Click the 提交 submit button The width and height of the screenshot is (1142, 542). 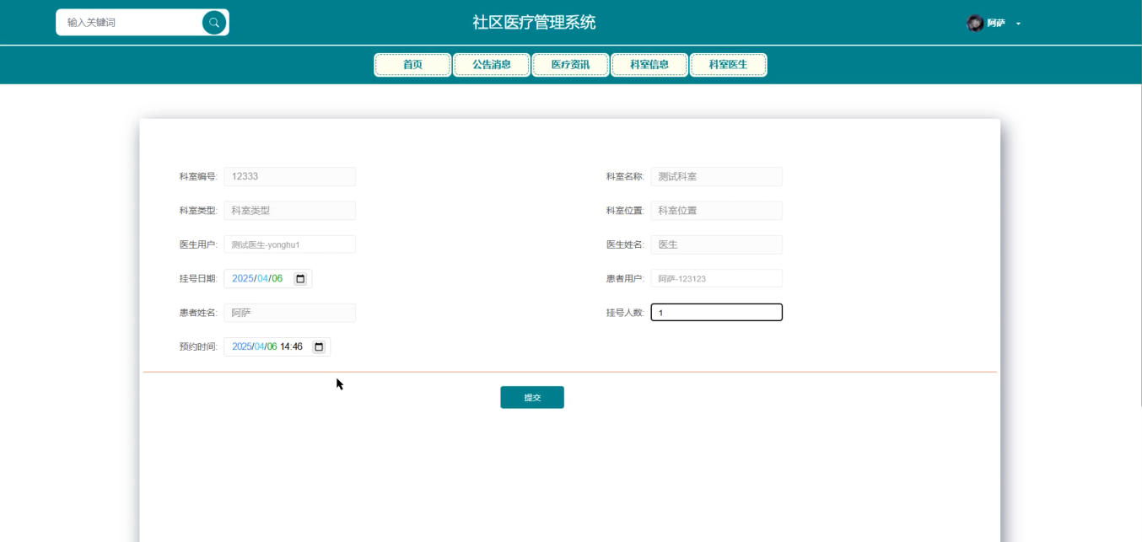click(532, 396)
